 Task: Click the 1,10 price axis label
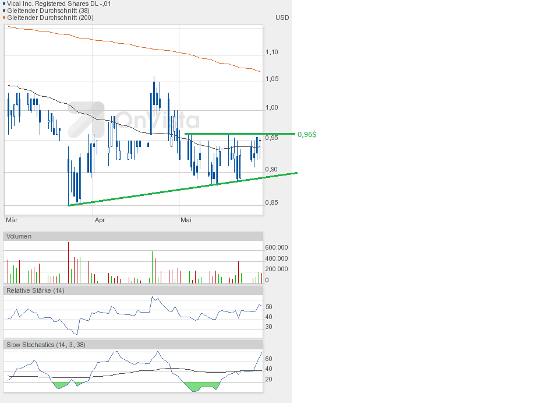(272, 52)
